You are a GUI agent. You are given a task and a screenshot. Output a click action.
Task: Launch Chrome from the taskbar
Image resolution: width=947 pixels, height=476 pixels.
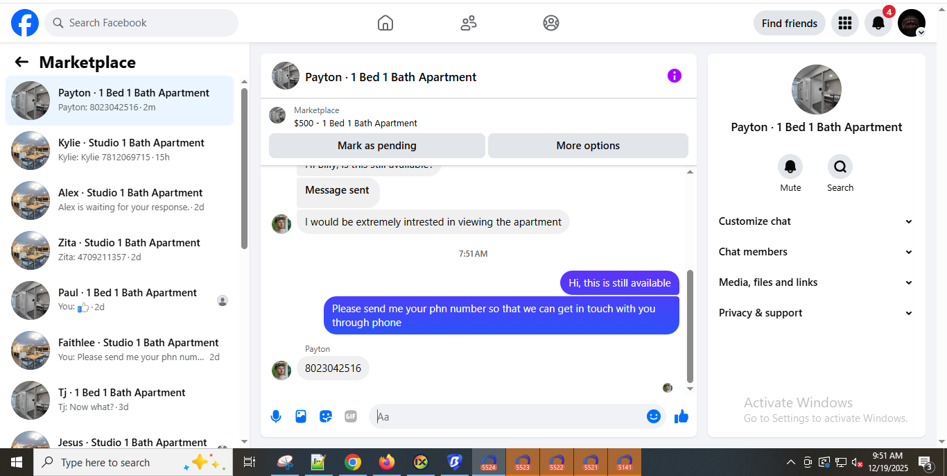[x=353, y=462]
